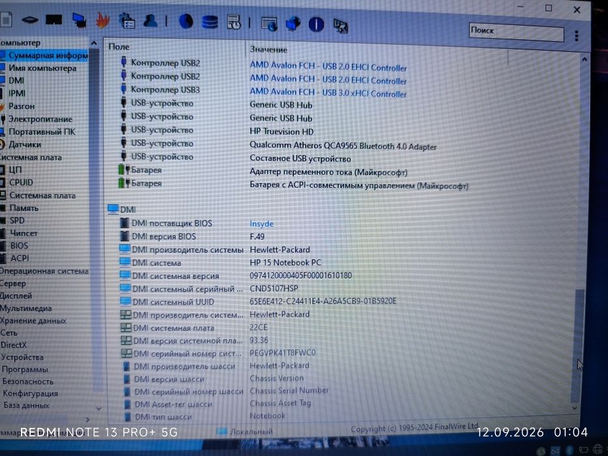
Task: Open Память in the sidebar
Action: click(x=23, y=208)
